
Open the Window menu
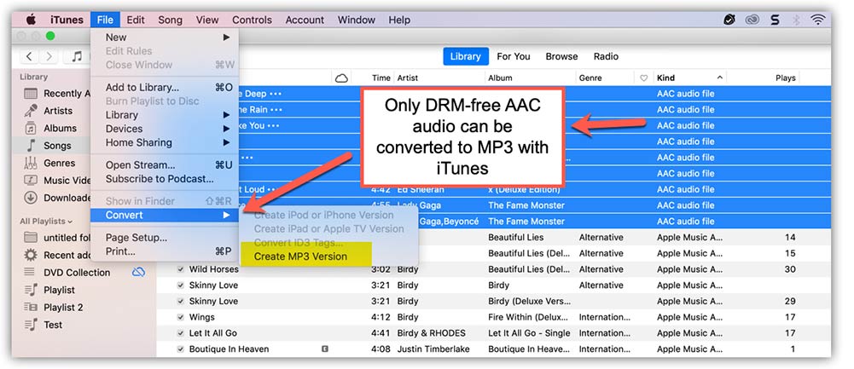point(357,20)
